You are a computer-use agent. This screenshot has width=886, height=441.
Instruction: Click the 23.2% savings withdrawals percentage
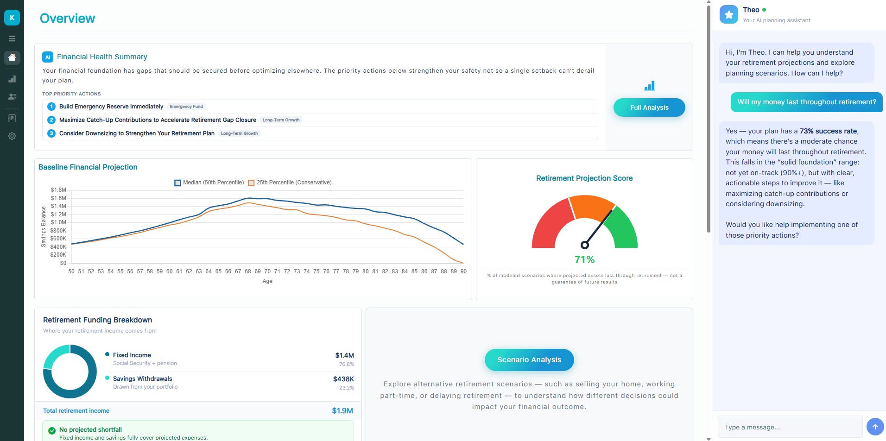coord(347,388)
